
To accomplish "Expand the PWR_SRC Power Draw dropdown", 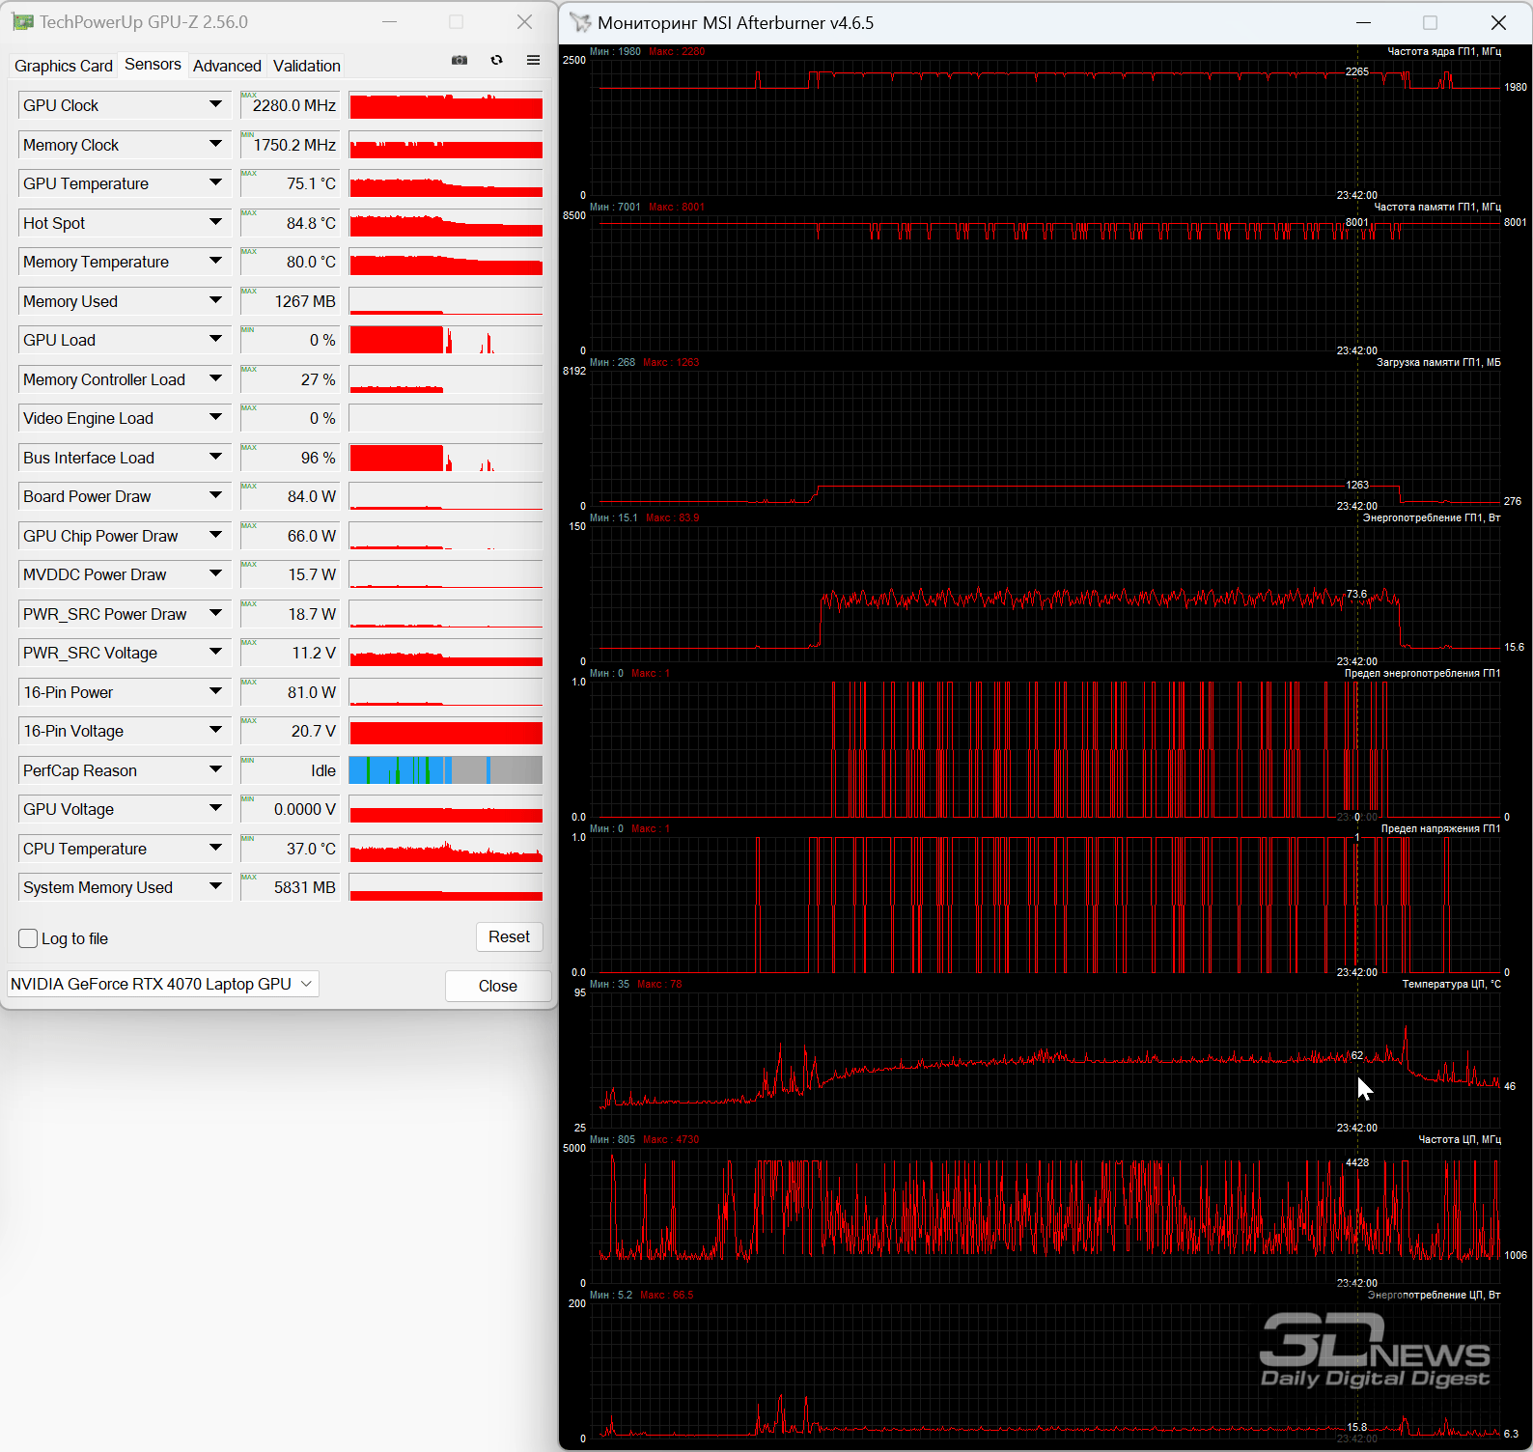I will [215, 613].
